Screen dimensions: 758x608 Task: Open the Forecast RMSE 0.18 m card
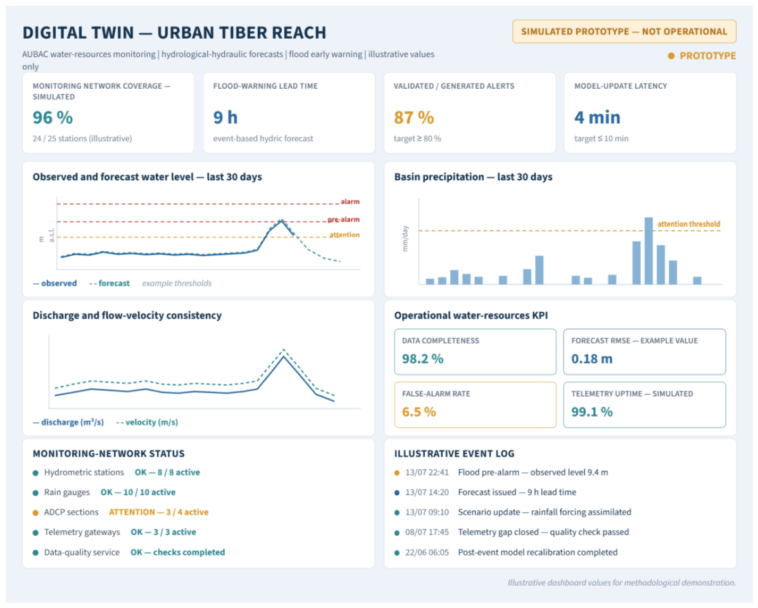point(645,352)
